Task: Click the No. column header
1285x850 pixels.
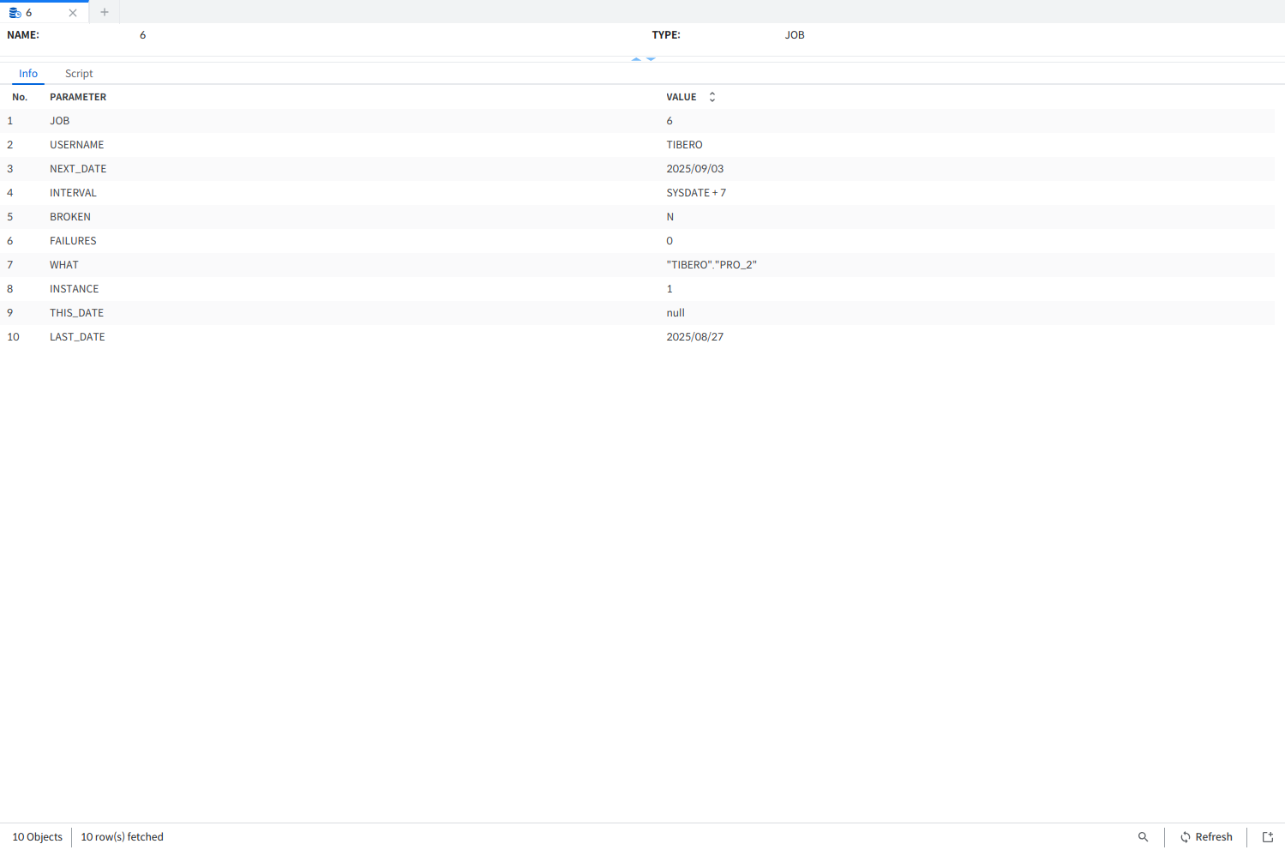Action: click(20, 97)
